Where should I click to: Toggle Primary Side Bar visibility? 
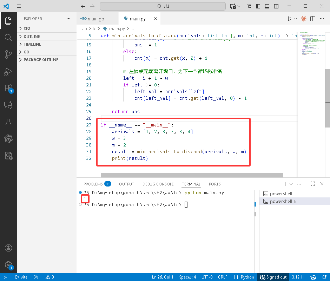(258, 6)
